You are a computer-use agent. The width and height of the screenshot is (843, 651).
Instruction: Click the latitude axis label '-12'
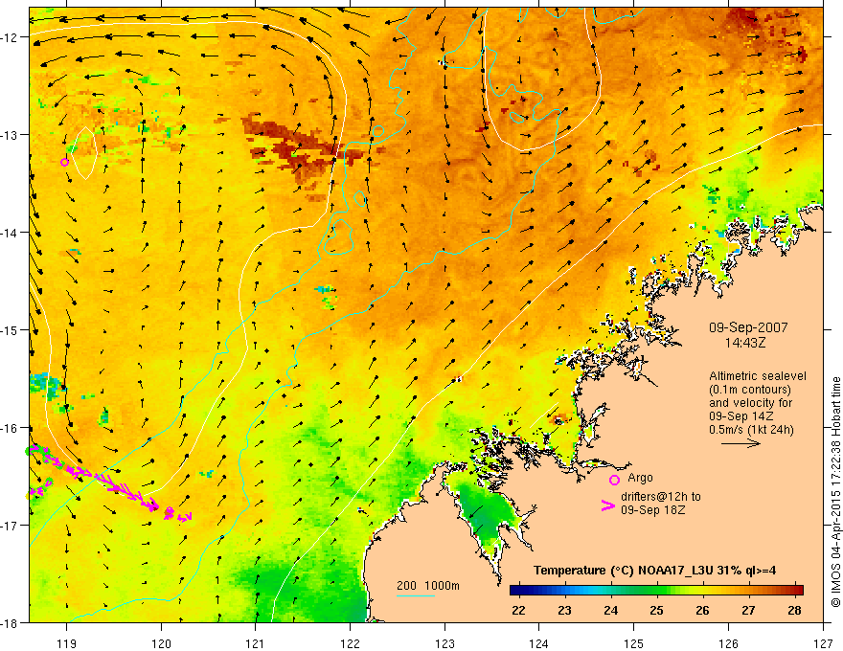[x=11, y=37]
